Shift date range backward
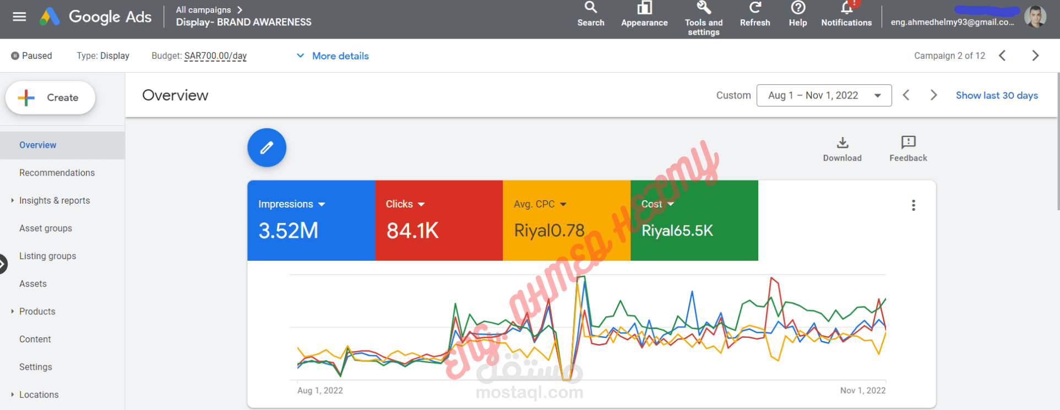The image size is (1060, 410). click(906, 95)
